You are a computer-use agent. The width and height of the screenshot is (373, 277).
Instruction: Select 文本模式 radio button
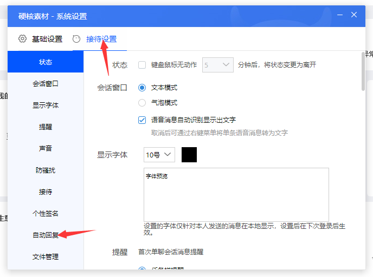point(142,88)
